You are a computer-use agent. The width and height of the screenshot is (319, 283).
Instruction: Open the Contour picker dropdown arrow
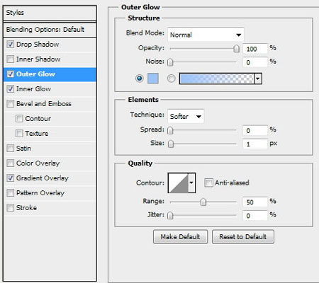pyautogui.click(x=191, y=183)
